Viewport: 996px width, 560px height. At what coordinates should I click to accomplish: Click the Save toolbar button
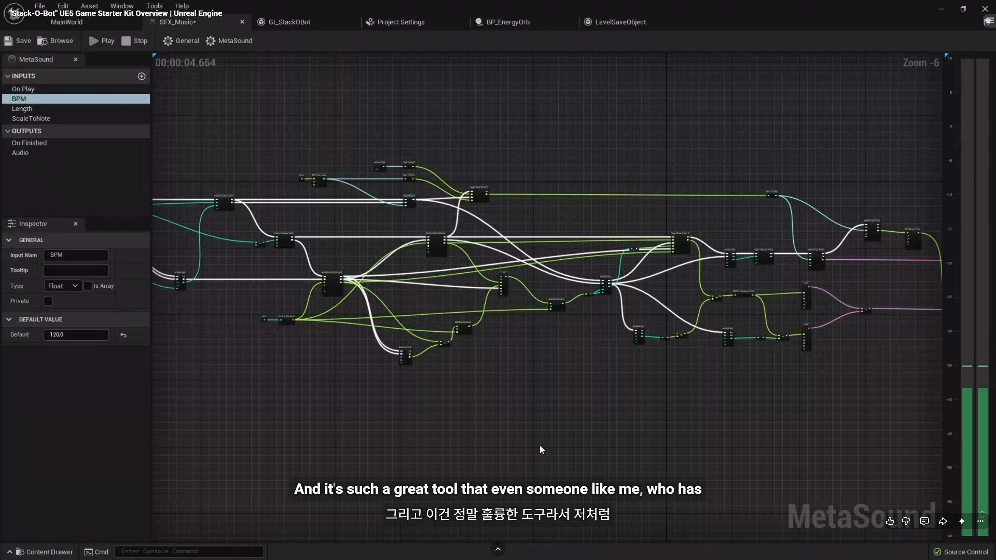click(x=18, y=41)
